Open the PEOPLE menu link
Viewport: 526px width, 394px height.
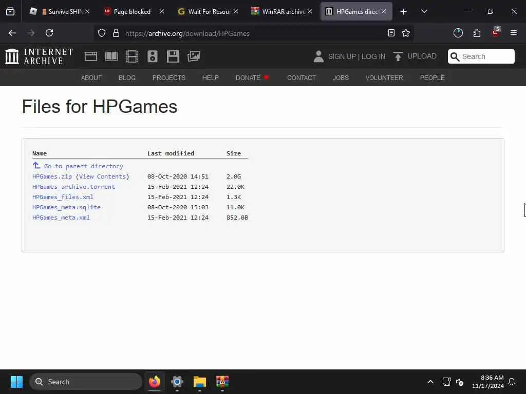click(433, 78)
